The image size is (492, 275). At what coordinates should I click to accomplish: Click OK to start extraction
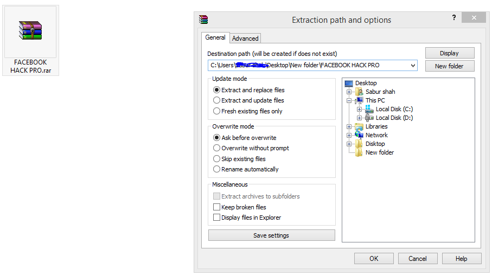(x=374, y=259)
